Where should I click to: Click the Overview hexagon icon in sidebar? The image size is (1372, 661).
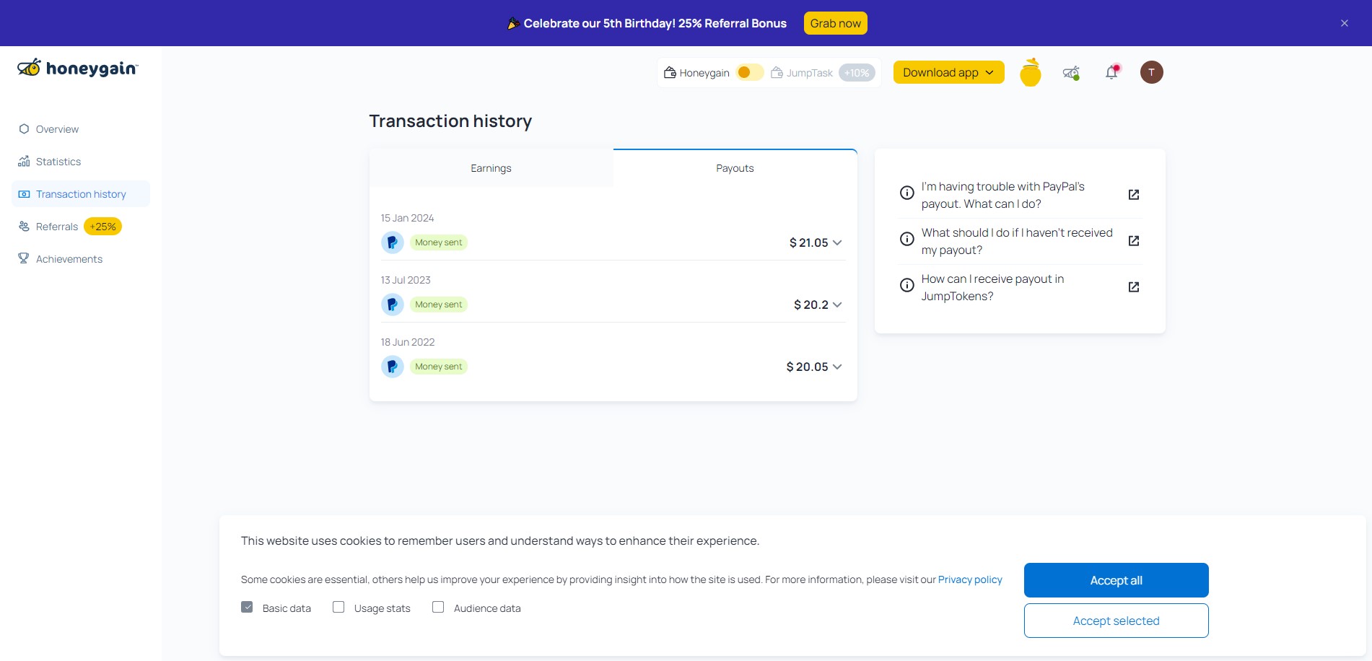pos(24,129)
